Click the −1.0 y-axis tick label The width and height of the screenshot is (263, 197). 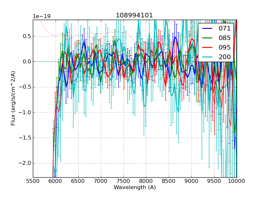[25, 112]
